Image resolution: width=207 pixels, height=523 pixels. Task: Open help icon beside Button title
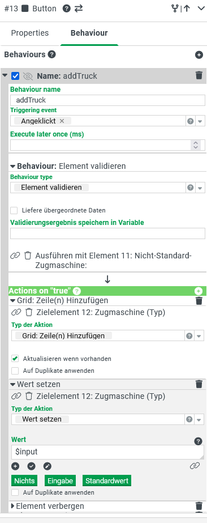[67, 8]
